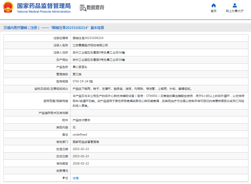Click 生产地址 address value

pos(99,60)
